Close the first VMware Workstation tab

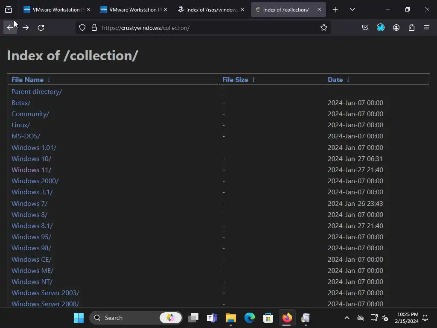click(x=88, y=9)
